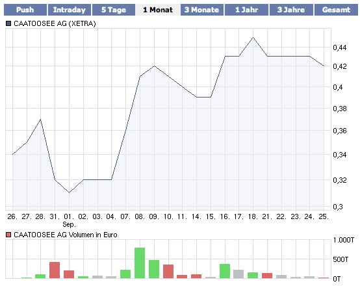Click the red volume bar for 01.
The height and width of the screenshot is (286, 360).
[x=69, y=274]
